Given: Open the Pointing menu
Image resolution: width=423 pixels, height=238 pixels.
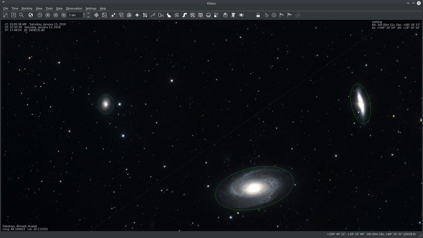Looking at the screenshot, I should pyautogui.click(x=27, y=8).
